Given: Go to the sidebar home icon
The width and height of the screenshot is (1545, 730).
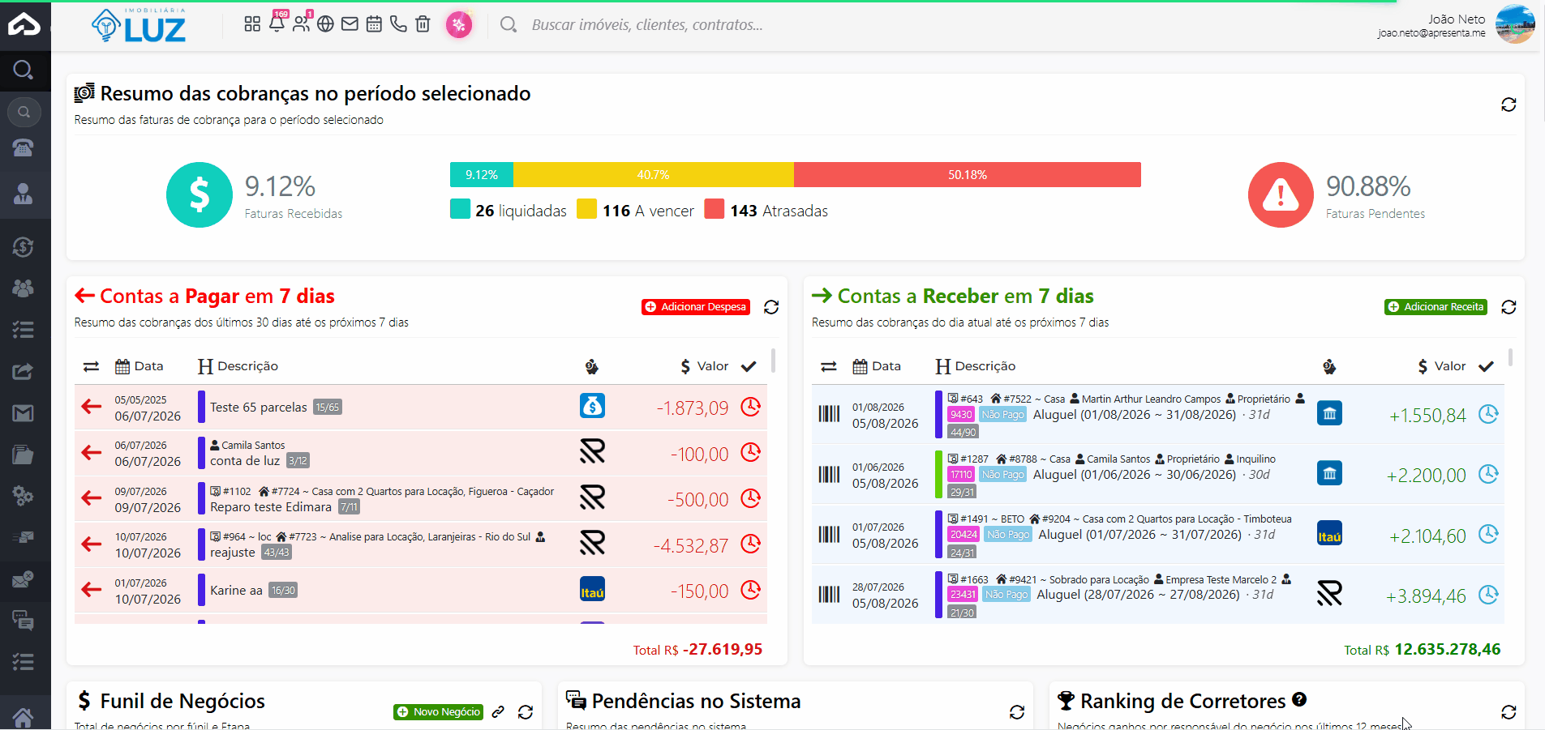Looking at the screenshot, I should click(24, 717).
